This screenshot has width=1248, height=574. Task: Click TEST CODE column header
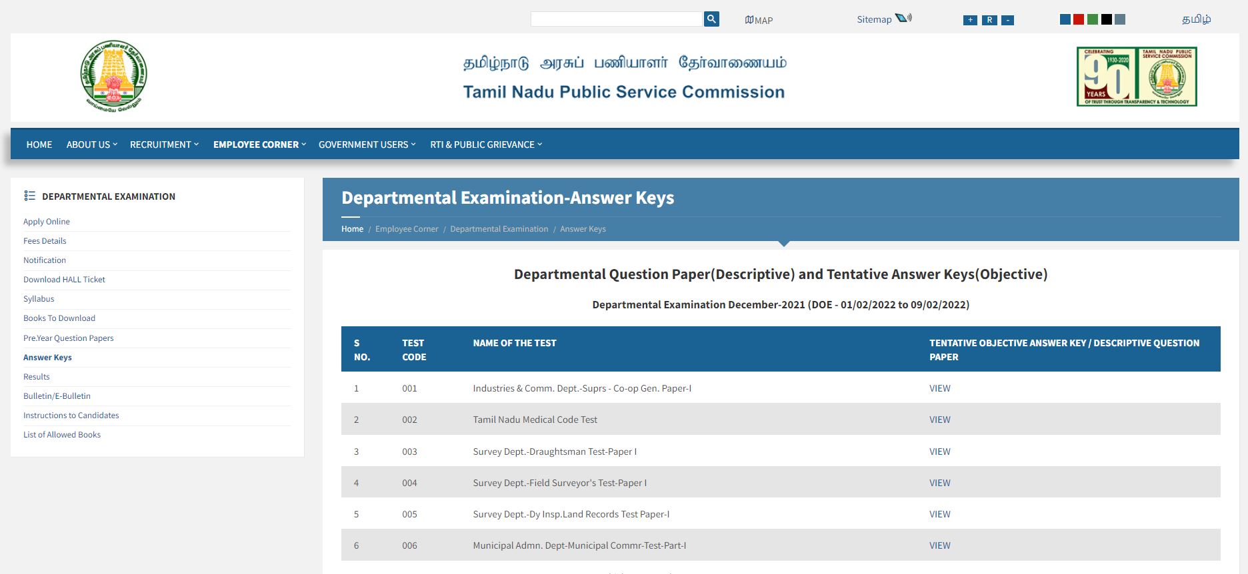(x=414, y=350)
